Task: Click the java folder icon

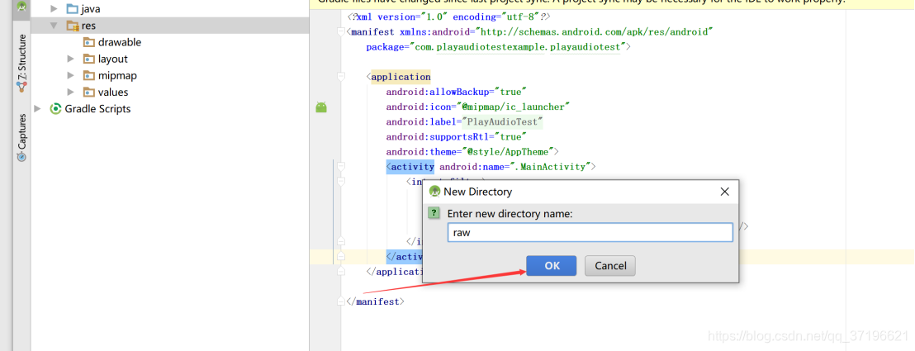Action: [x=73, y=9]
